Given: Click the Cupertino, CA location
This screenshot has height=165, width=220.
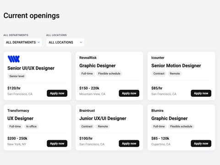Looking at the screenshot, I should click(161, 144).
